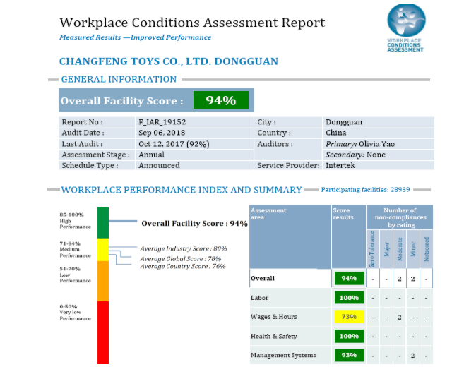Select the General Information section heading
The width and height of the screenshot is (476, 367).
coord(119,80)
